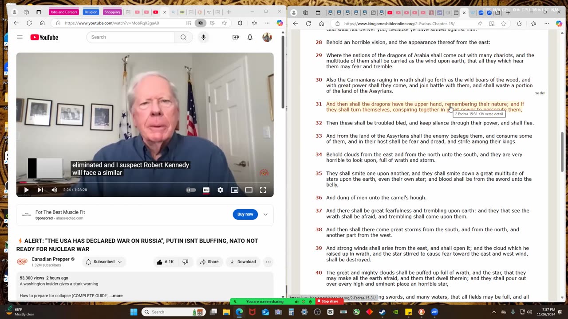Viewport: 568px width, 319px height.
Task: Click Bible page address bar URL
Action: (399, 23)
